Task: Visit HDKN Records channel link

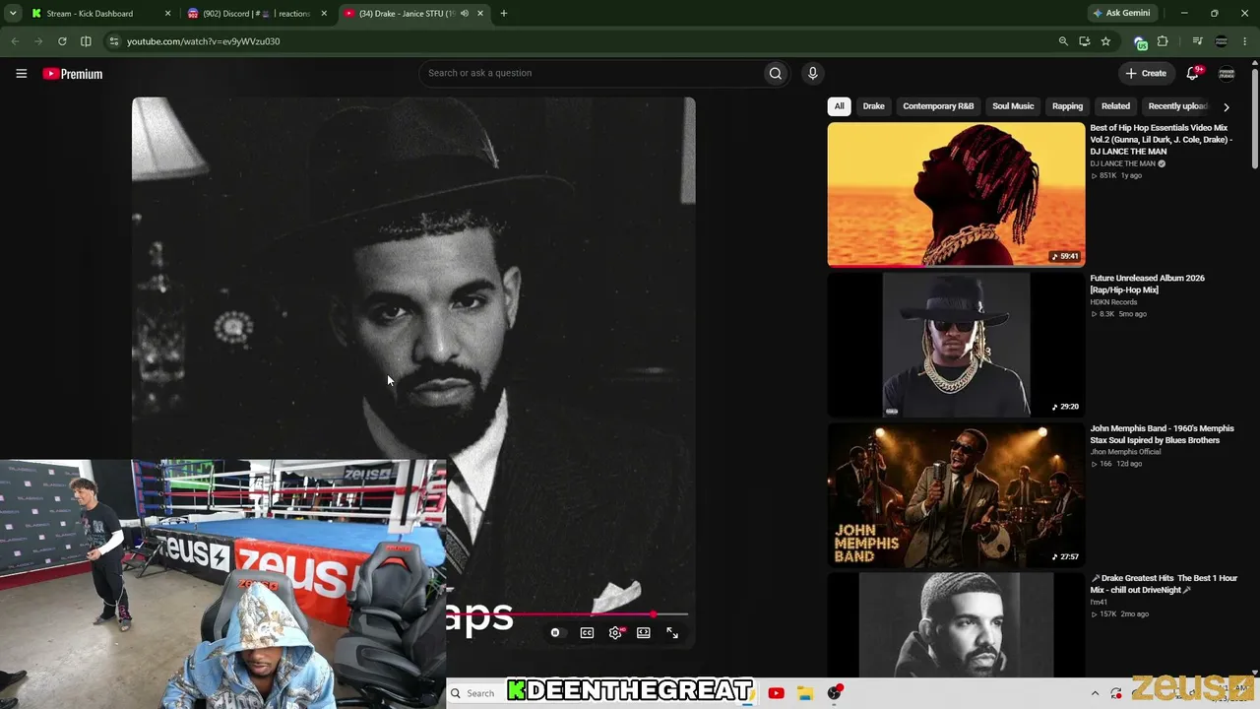Action: (1113, 302)
